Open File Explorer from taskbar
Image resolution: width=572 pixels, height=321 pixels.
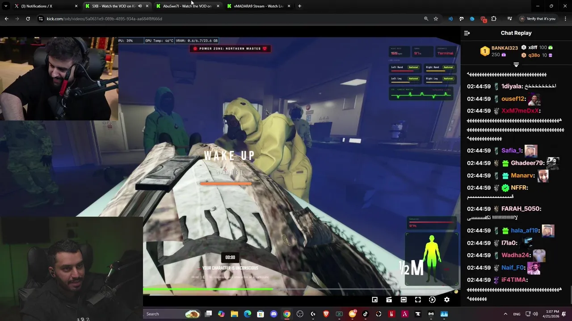(x=234, y=314)
